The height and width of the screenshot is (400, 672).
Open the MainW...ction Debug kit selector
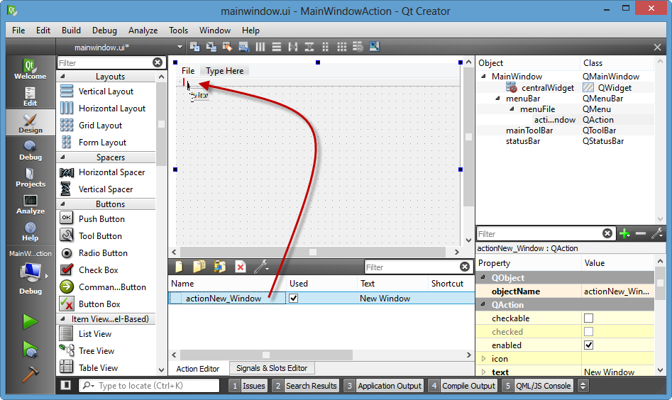(30, 272)
